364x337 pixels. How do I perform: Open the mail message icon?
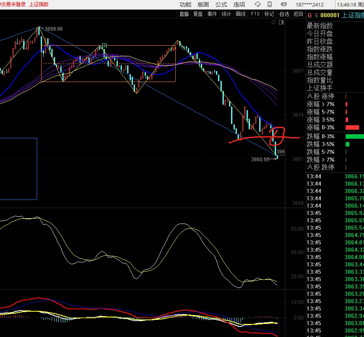pos(283,4)
